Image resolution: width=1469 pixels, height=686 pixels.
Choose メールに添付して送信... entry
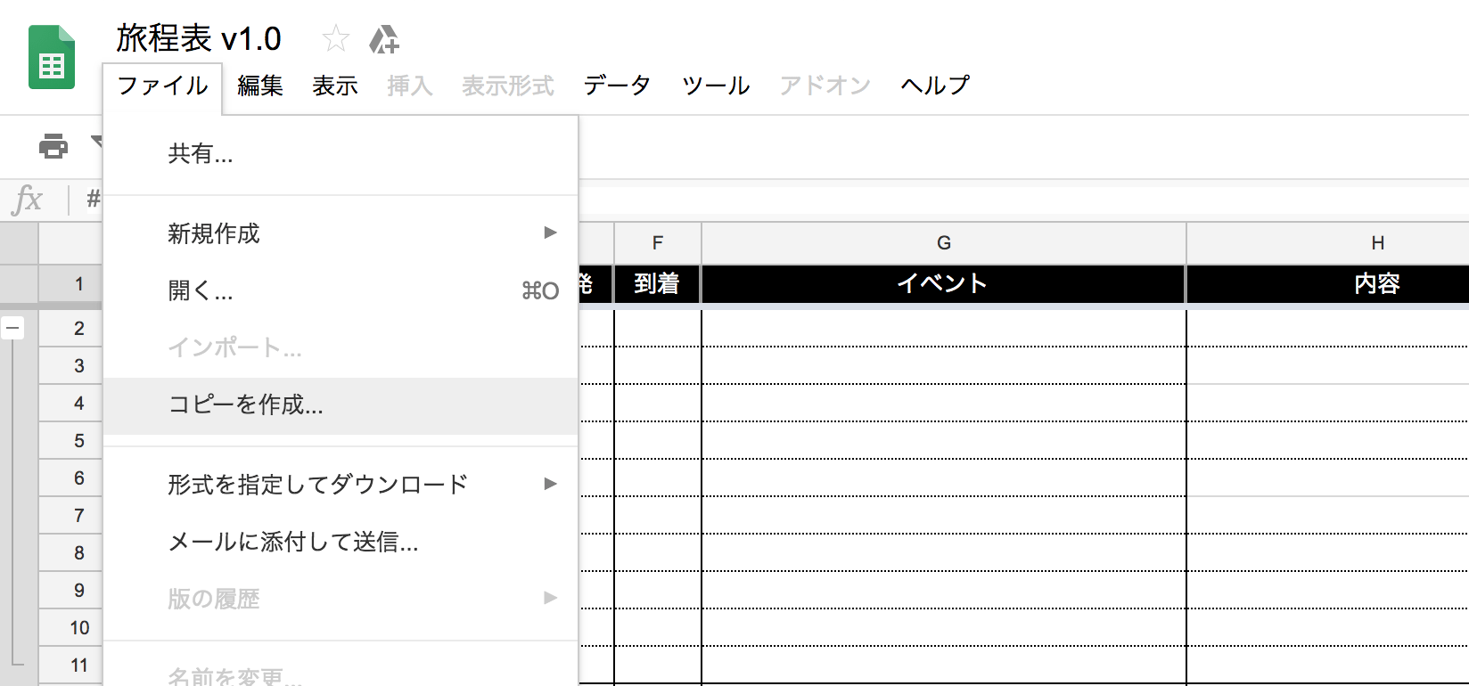[341, 542]
